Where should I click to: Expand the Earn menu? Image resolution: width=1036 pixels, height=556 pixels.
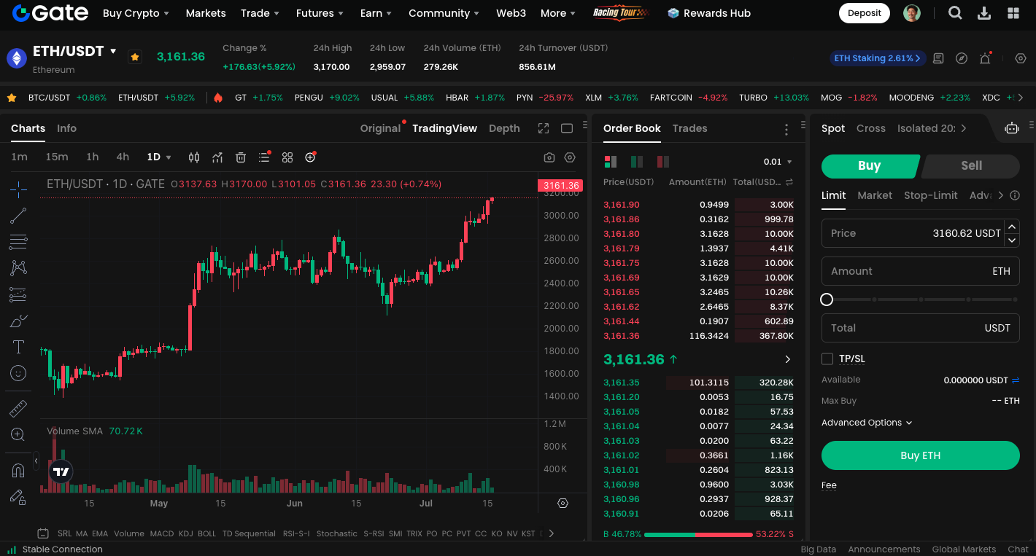[376, 13]
